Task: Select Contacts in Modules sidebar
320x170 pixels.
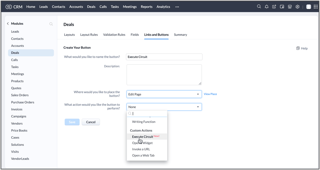Action: 17,39
